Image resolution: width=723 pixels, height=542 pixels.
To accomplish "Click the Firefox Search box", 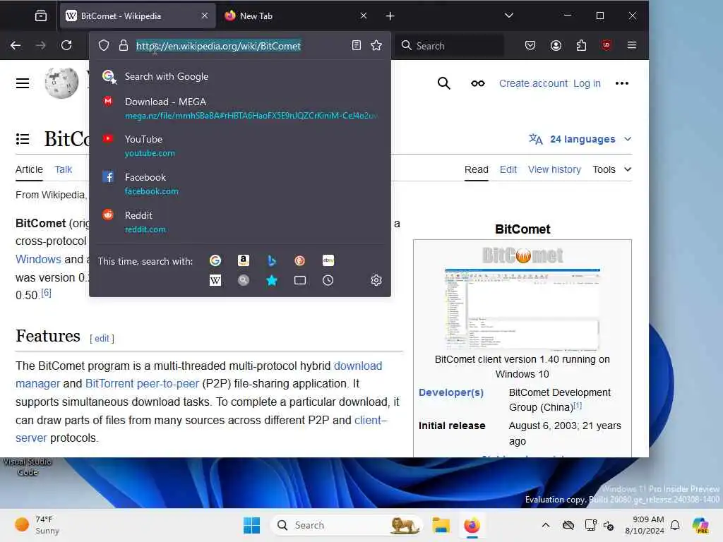I will 450,46.
